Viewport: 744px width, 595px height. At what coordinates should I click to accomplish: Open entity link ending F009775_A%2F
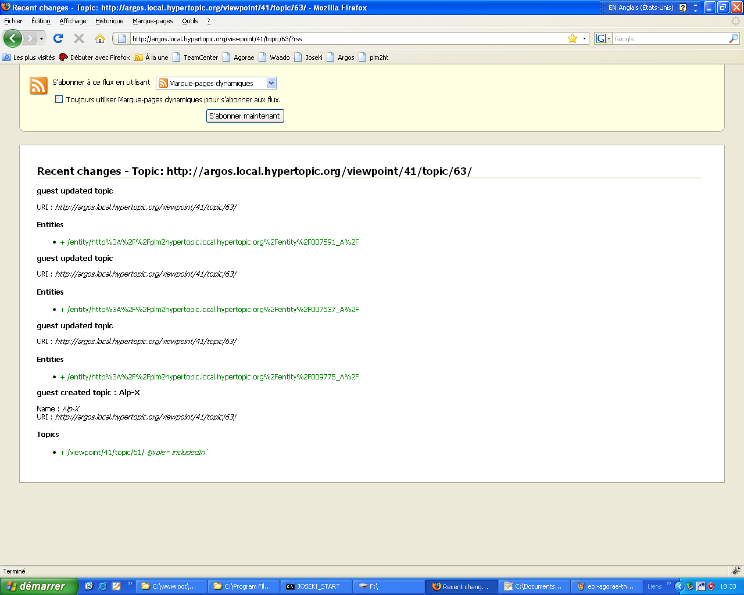pos(213,377)
